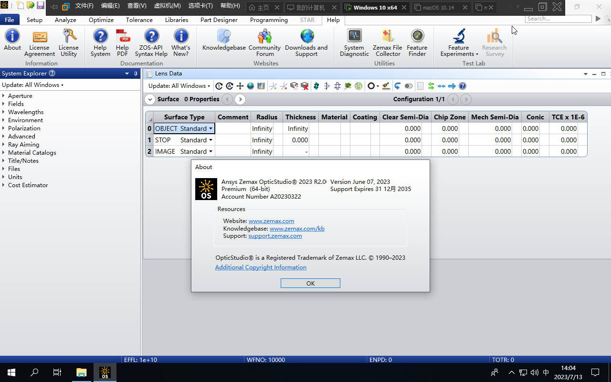The height and width of the screenshot is (382, 611).
Task: Expand the Ray Aiming section
Action: coord(4,145)
